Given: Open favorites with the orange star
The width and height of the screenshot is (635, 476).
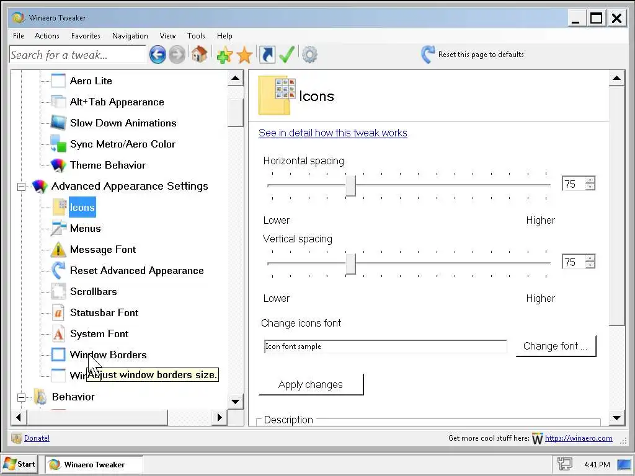Looking at the screenshot, I should (244, 55).
